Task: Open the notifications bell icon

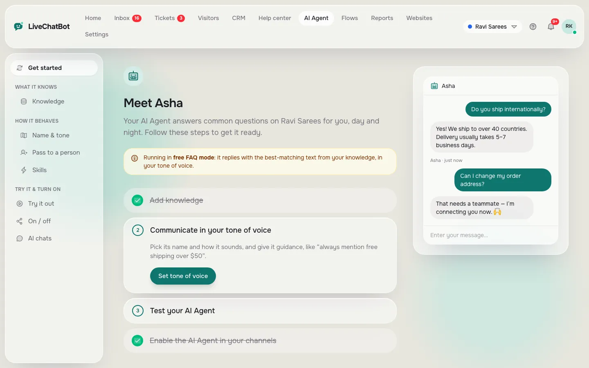Action: point(551,27)
